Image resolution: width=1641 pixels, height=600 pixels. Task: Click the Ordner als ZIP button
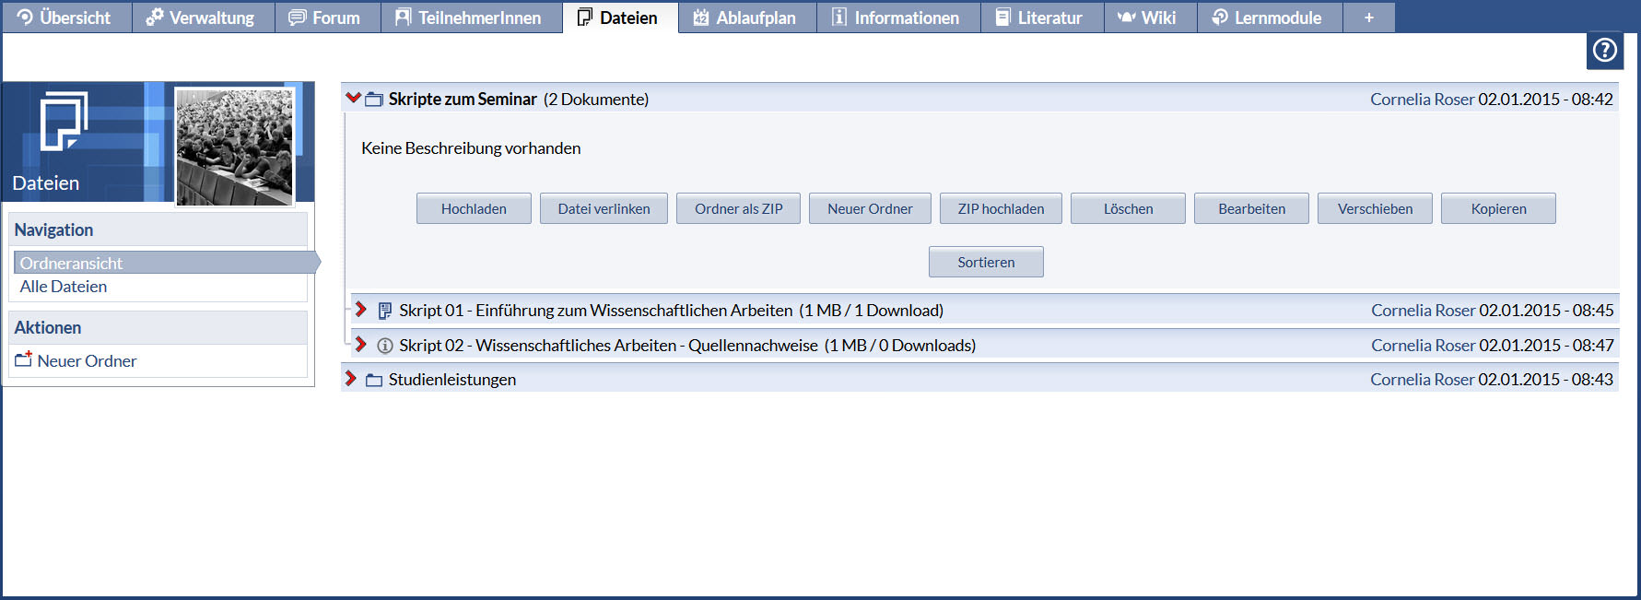pyautogui.click(x=738, y=209)
